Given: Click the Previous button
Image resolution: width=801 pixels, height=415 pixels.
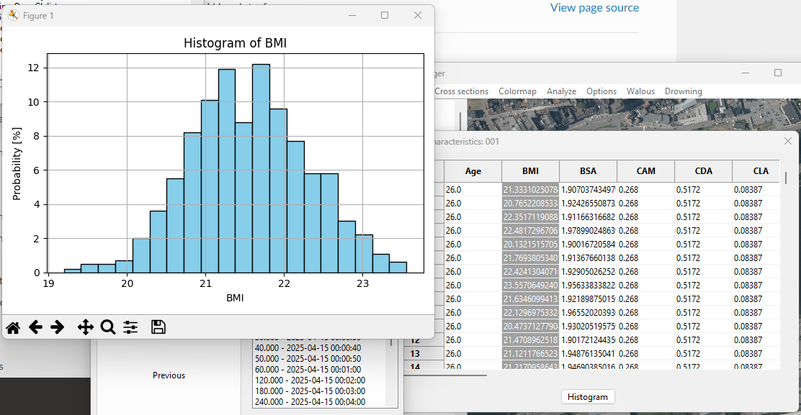Looking at the screenshot, I should tap(169, 375).
